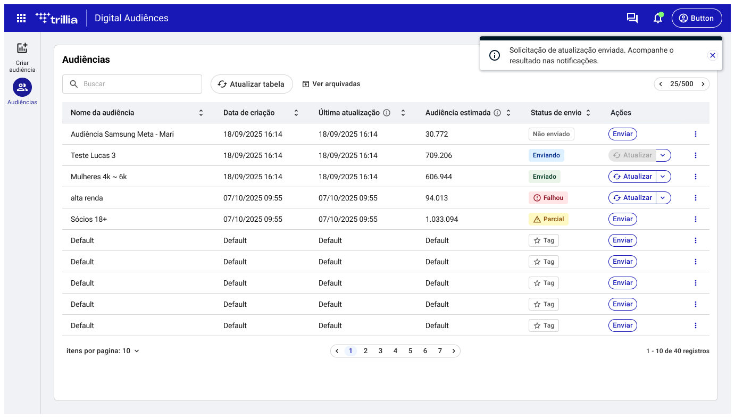
Task: Click the Enviado status badge
Action: [545, 177]
